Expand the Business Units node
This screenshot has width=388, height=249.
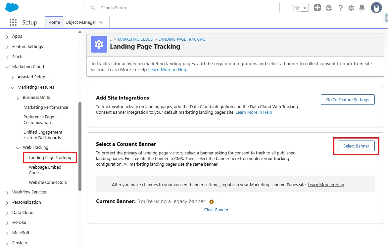pos(18,98)
